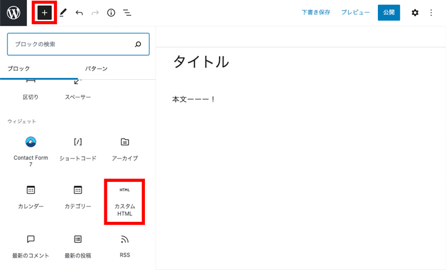446x270 pixels.
Task: Open the content details info icon
Action: point(111,12)
